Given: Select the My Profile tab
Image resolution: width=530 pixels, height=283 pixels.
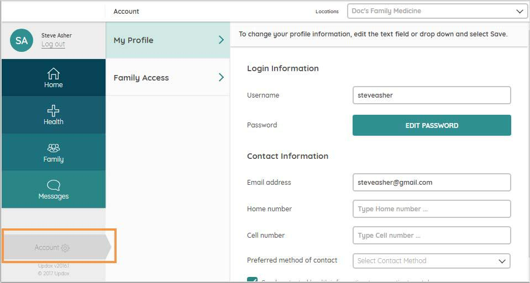Looking at the screenshot, I should click(x=167, y=40).
